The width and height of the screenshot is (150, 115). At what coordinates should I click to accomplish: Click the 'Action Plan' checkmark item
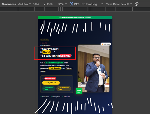click(66, 97)
